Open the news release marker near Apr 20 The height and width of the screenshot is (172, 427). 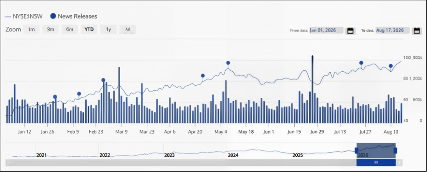[x=202, y=75]
